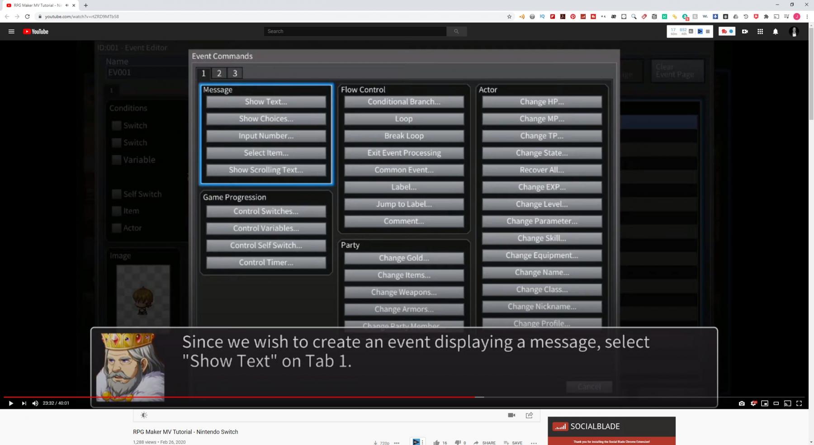814x445 pixels.
Task: Open the SOCIALBLADE banner
Action: pos(611,431)
